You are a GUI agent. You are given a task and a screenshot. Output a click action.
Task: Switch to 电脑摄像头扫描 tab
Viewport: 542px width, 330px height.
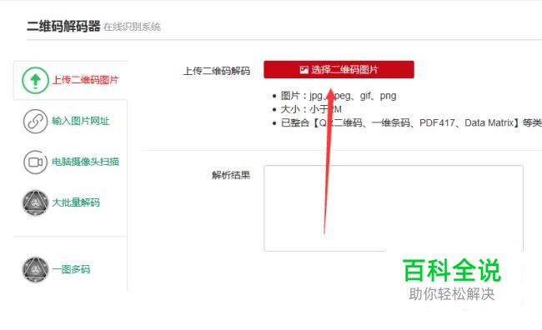85,162
